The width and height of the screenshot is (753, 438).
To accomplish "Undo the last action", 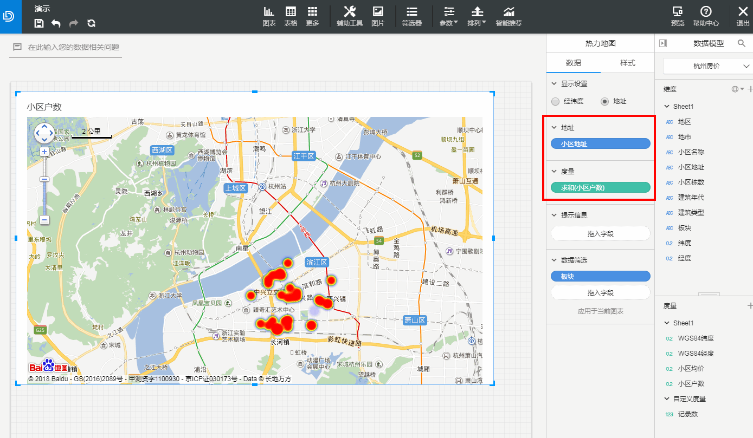I will tap(56, 23).
